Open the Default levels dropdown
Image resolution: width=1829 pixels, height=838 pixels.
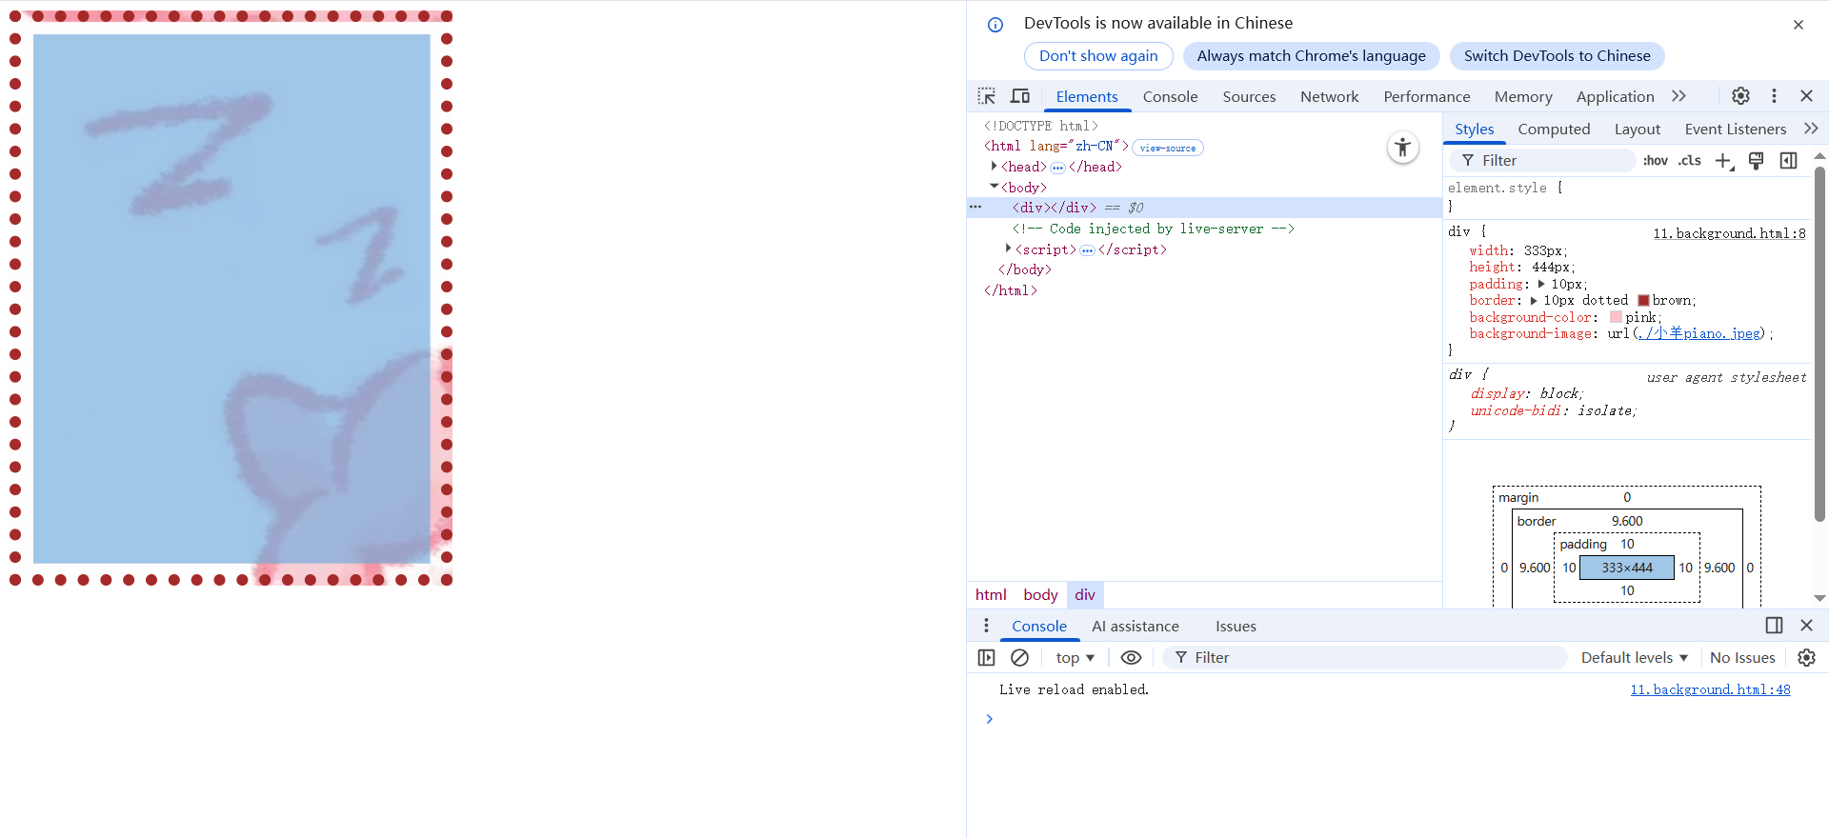[1635, 658]
